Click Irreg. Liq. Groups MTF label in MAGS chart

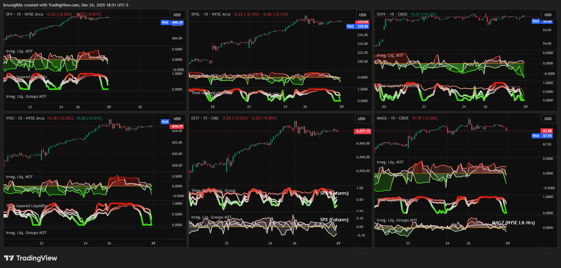(397, 220)
